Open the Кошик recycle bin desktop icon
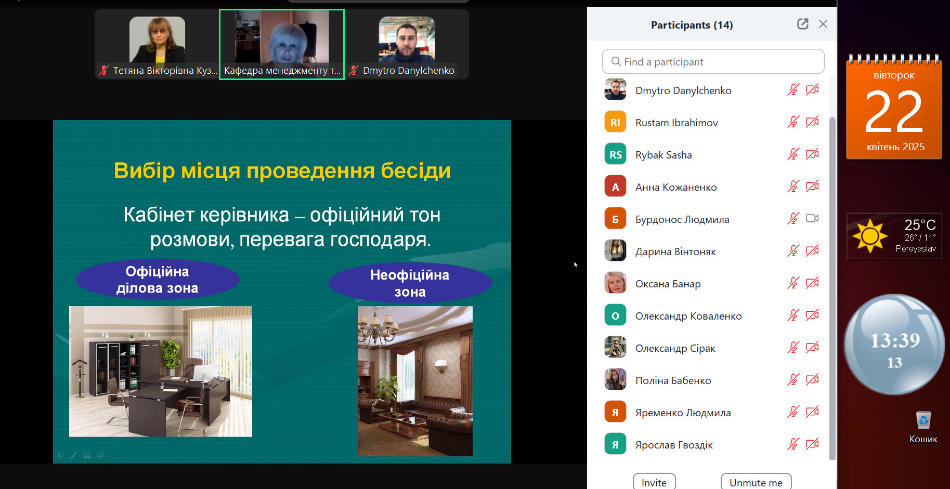The image size is (950, 489). click(923, 427)
